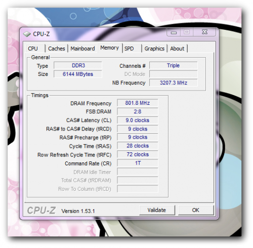This screenshot has width=253, height=248.
Task: Click the CPU-Z title bar app icon
Action: (27, 34)
